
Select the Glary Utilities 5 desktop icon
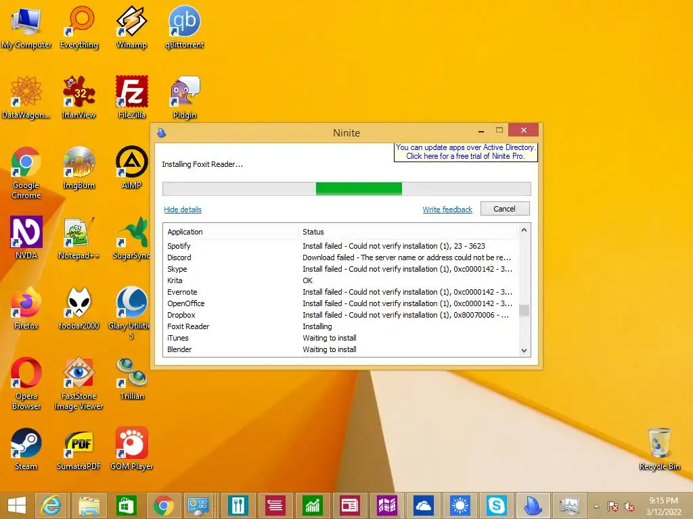click(130, 313)
